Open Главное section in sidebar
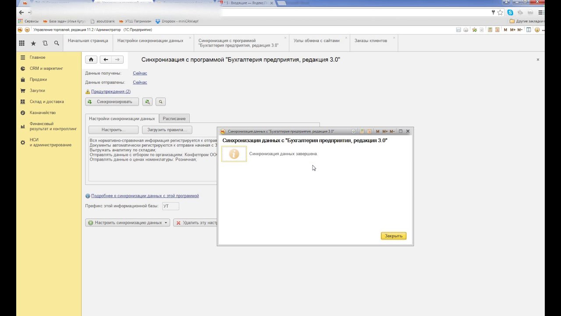This screenshot has height=316, width=561. point(37,57)
